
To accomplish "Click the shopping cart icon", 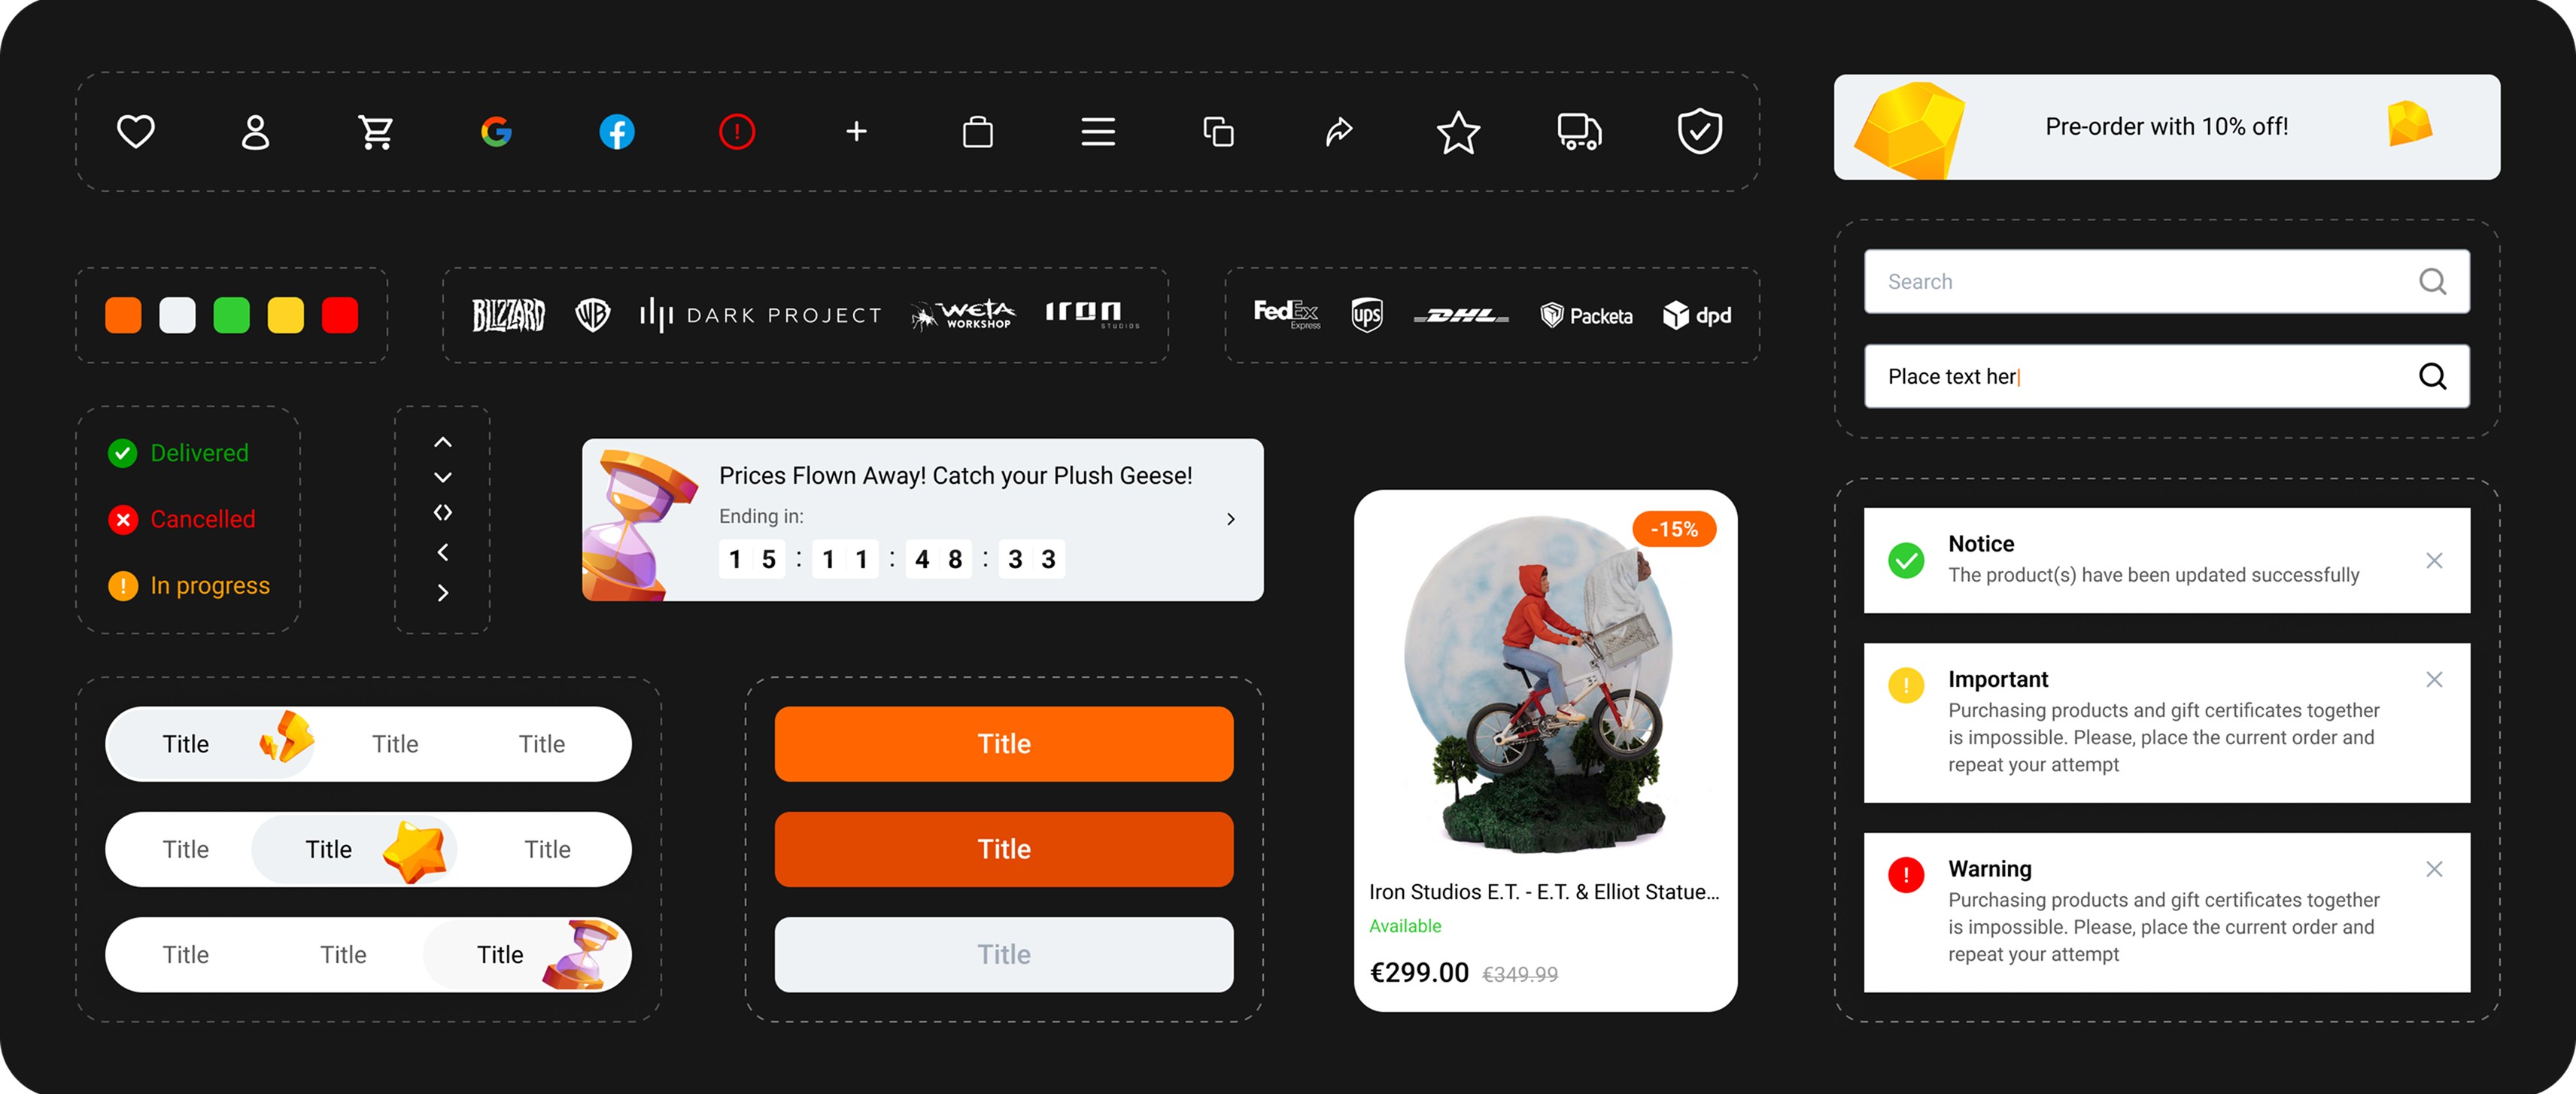I will point(376,131).
